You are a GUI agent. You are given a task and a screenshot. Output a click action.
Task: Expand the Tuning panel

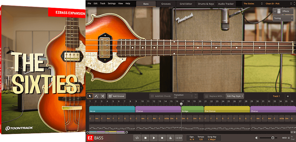click(x=283, y=18)
